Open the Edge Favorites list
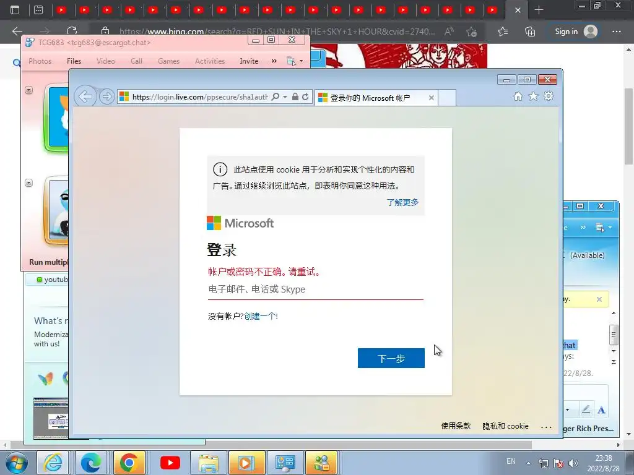Screen dimensions: 634x475 click(x=503, y=32)
